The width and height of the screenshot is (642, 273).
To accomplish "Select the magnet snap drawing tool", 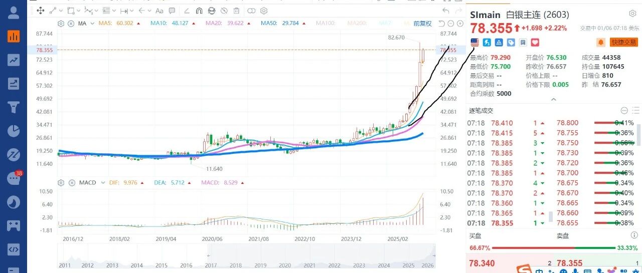I will tap(199, 11).
